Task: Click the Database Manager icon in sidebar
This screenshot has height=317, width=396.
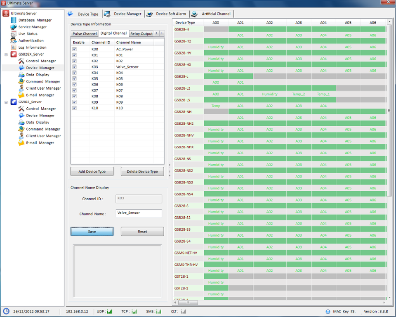Action: tap(14, 20)
